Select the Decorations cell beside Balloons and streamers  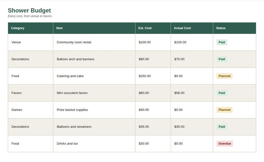tap(31, 127)
